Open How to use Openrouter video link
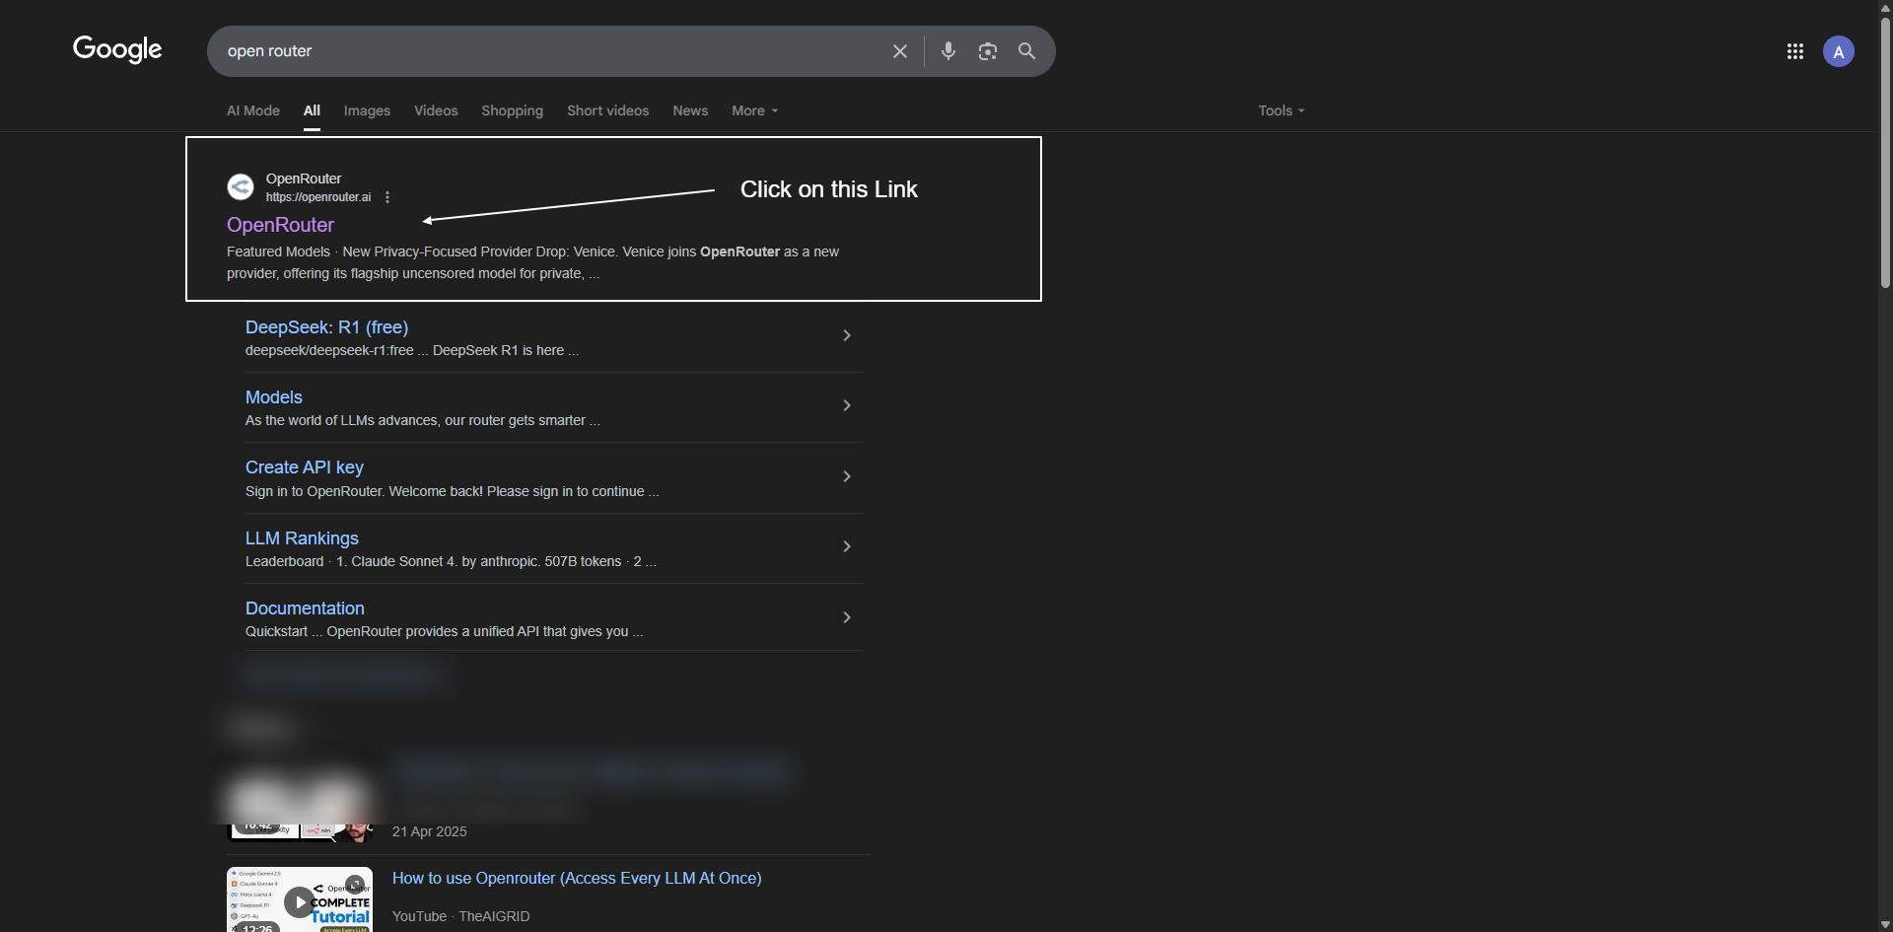Viewport: 1893px width, 932px height. pyautogui.click(x=577, y=878)
